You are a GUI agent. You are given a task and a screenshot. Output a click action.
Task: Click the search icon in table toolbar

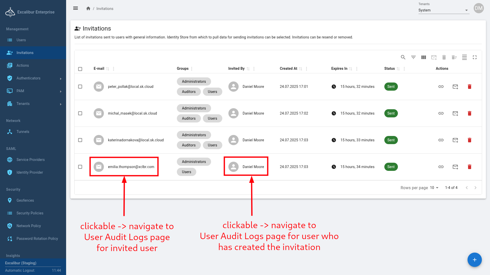tap(403, 57)
